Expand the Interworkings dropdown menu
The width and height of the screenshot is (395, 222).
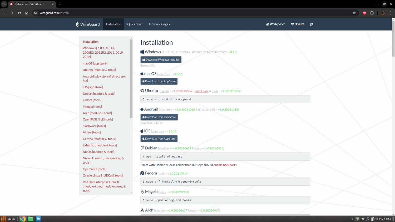160,24
